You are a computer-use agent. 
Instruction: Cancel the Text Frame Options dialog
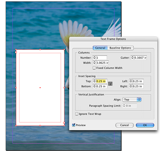(124, 125)
